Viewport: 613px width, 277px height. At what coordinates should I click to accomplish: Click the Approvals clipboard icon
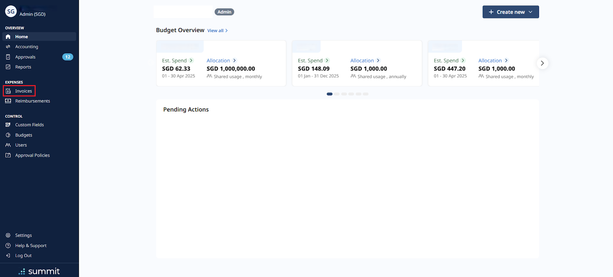click(8, 57)
